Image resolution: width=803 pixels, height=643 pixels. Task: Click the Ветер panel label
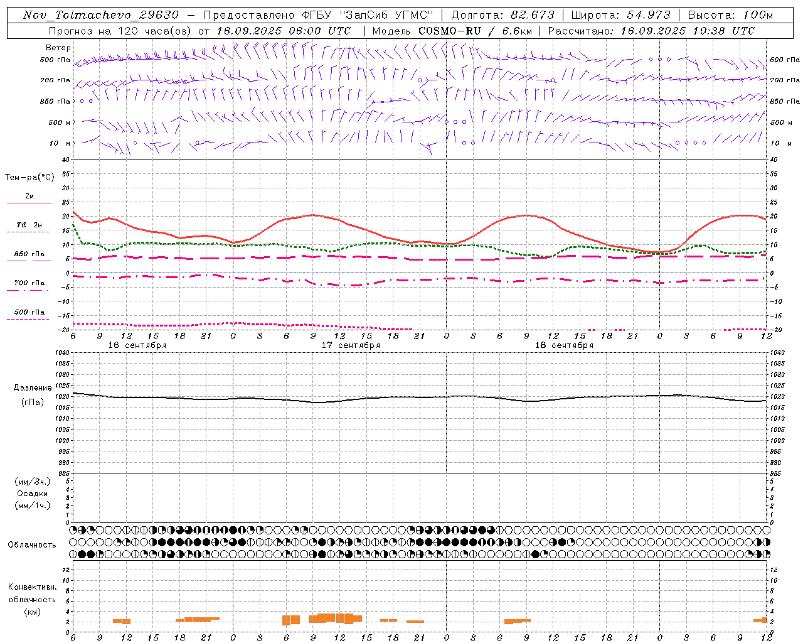point(58,48)
